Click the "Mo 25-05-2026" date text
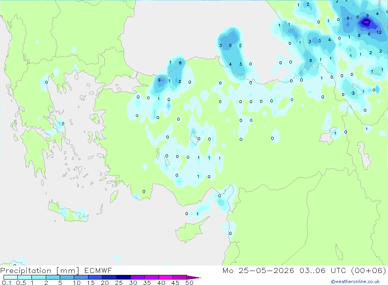The image size is (388, 285). tap(258, 270)
